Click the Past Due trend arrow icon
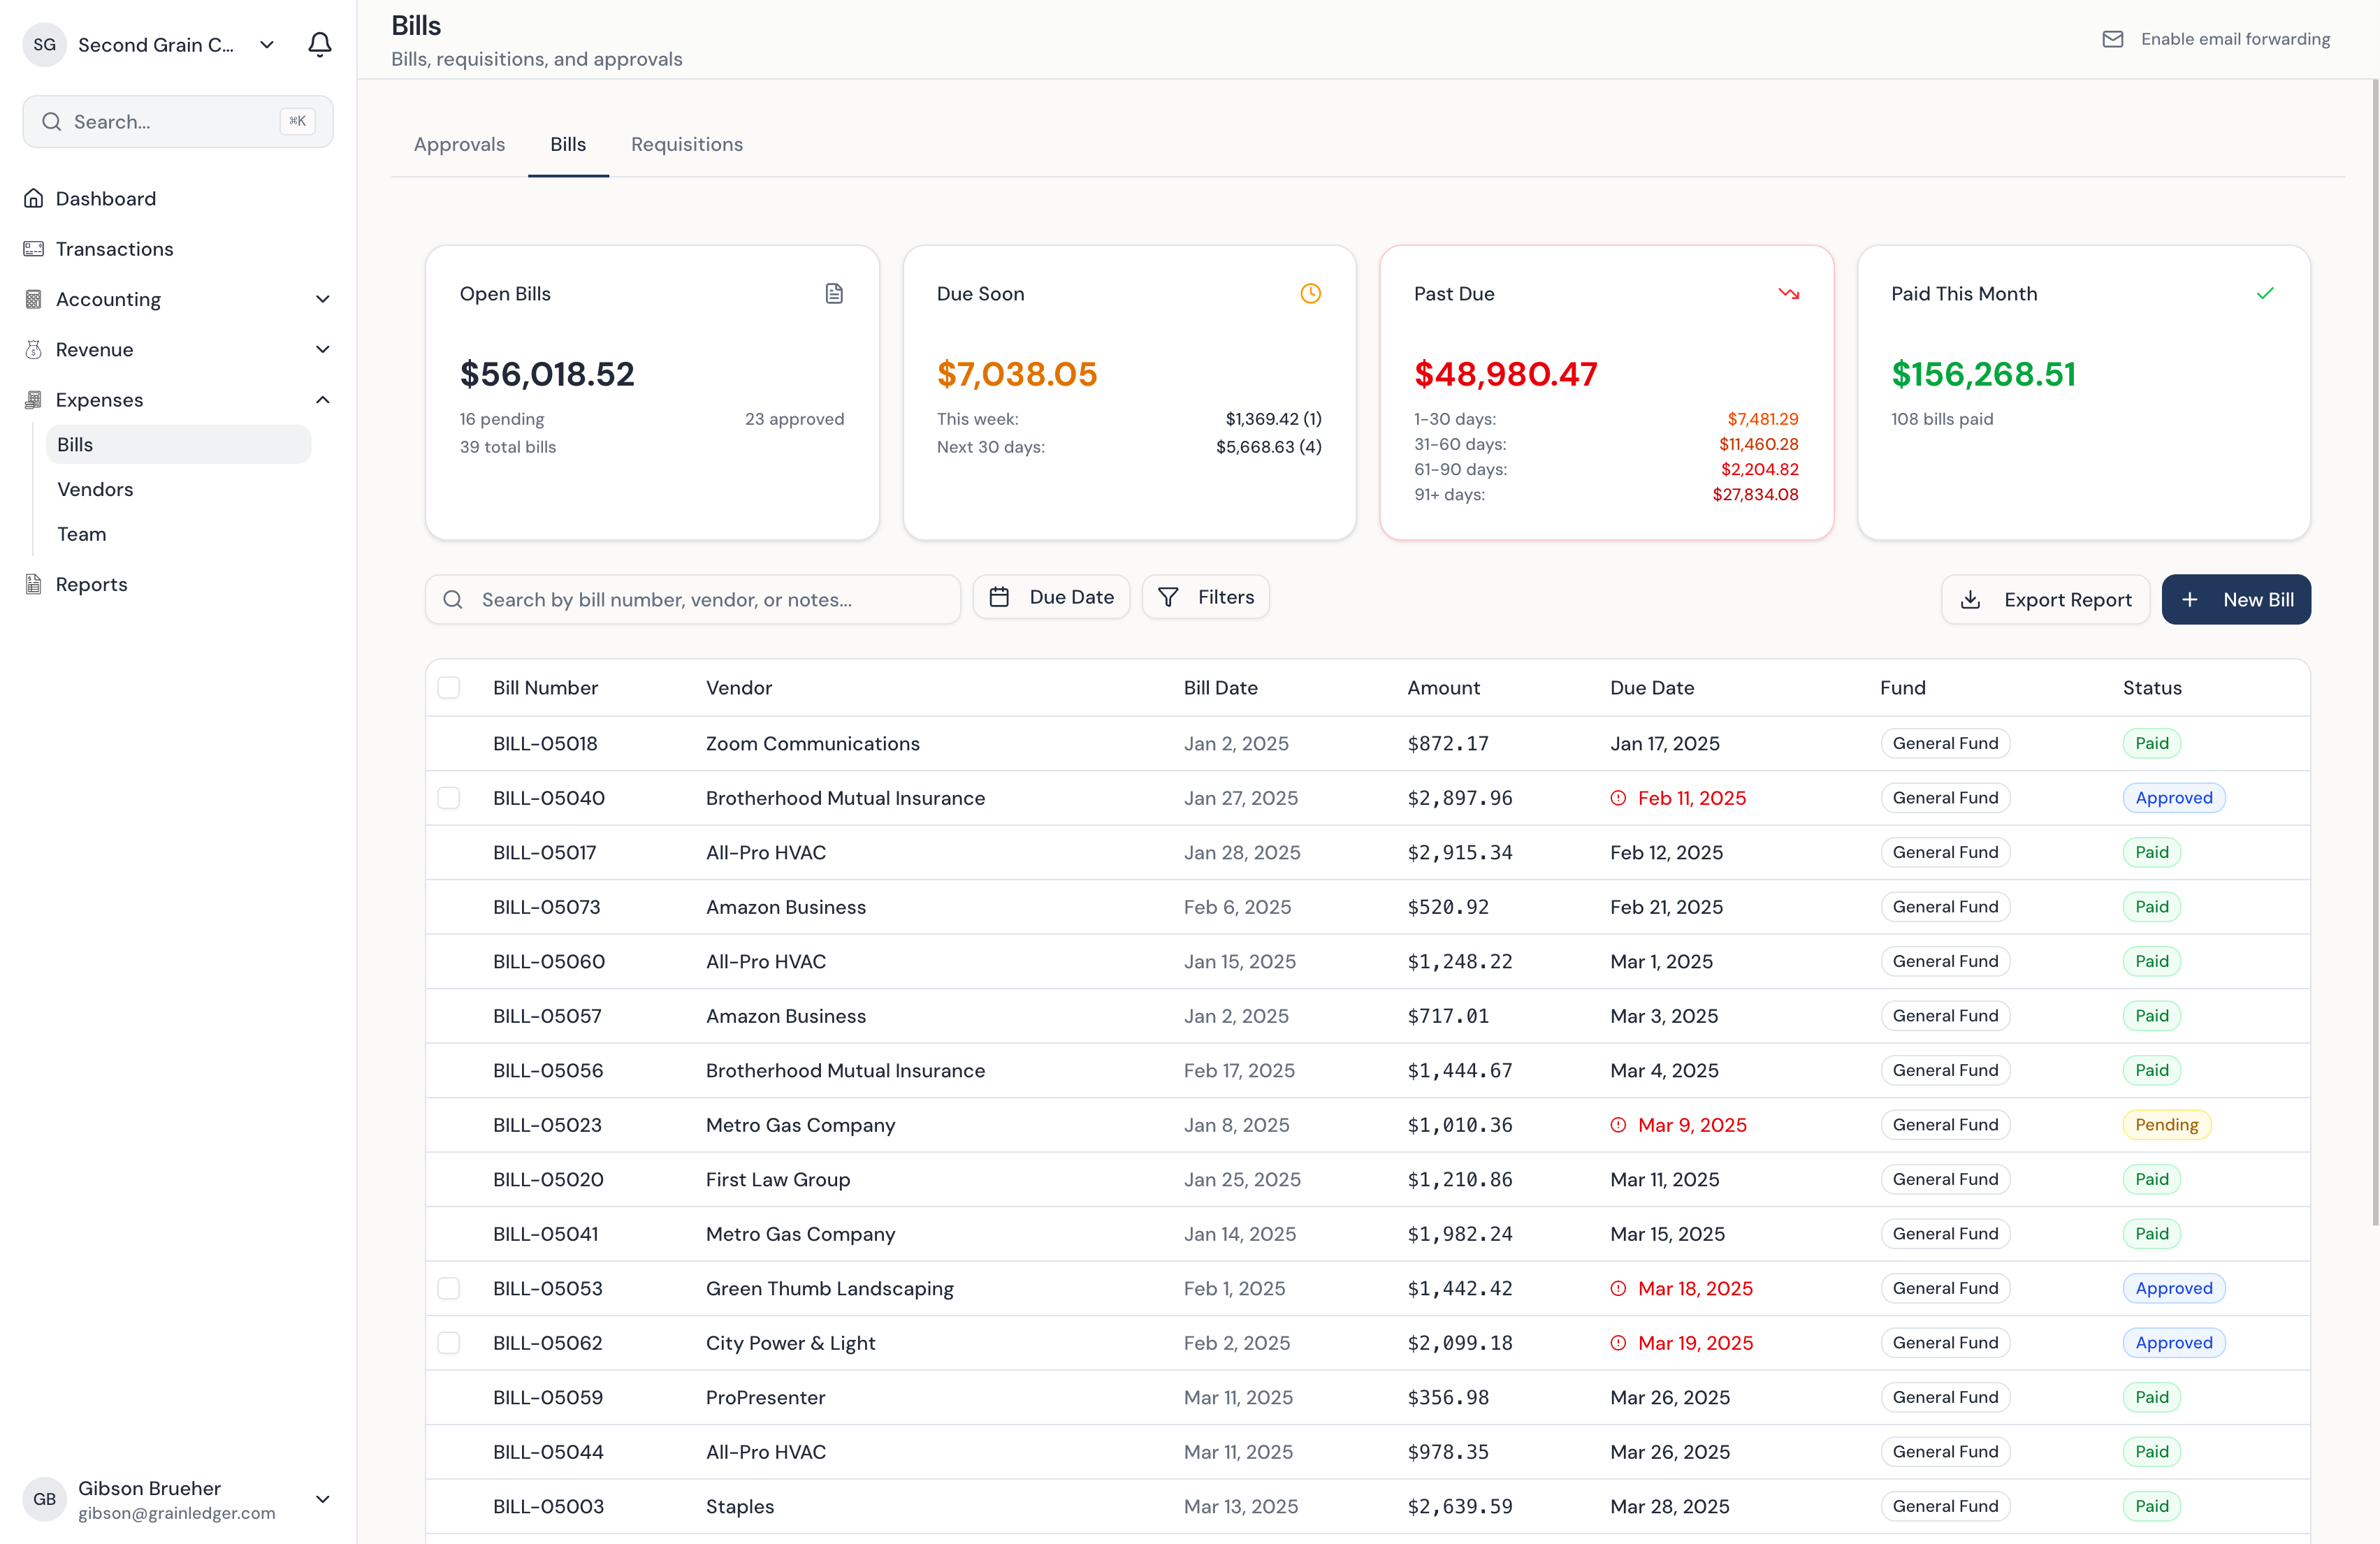 (x=1788, y=293)
